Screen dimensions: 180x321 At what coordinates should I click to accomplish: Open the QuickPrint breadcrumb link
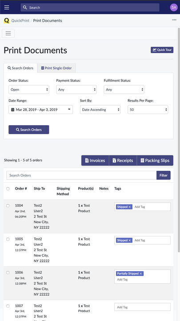pos(20,21)
